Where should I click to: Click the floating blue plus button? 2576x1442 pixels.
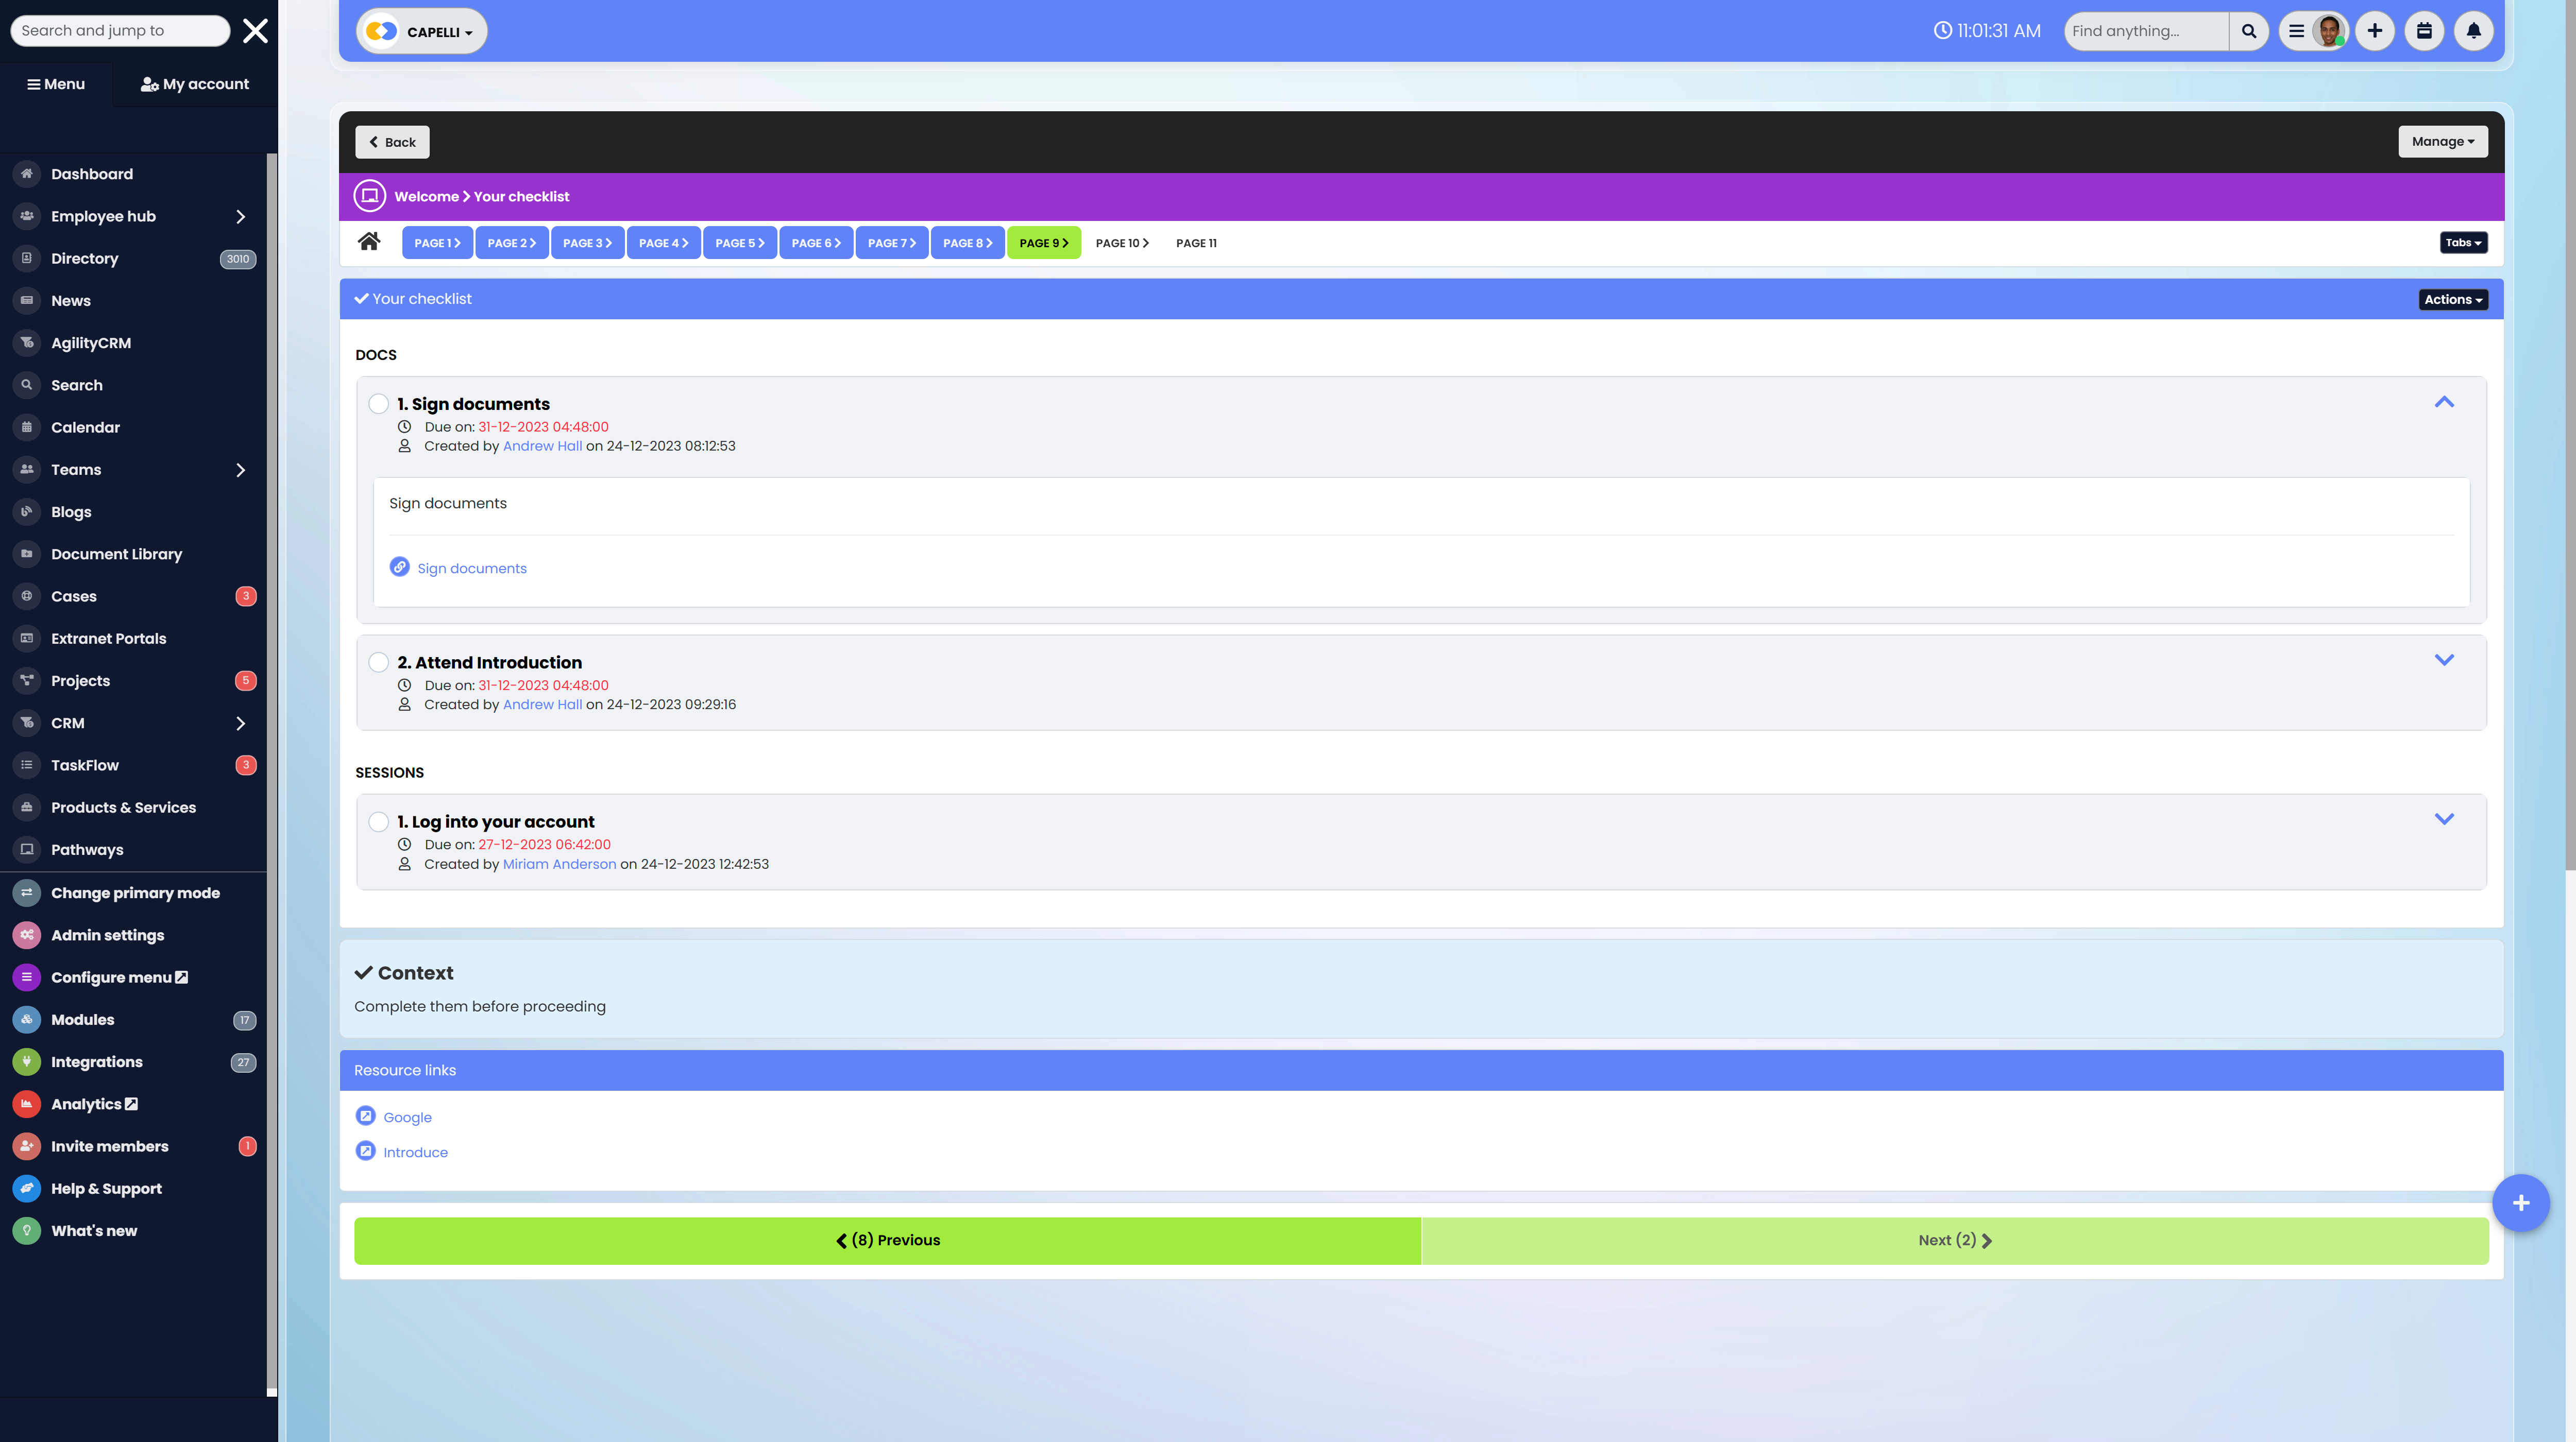[2520, 1203]
